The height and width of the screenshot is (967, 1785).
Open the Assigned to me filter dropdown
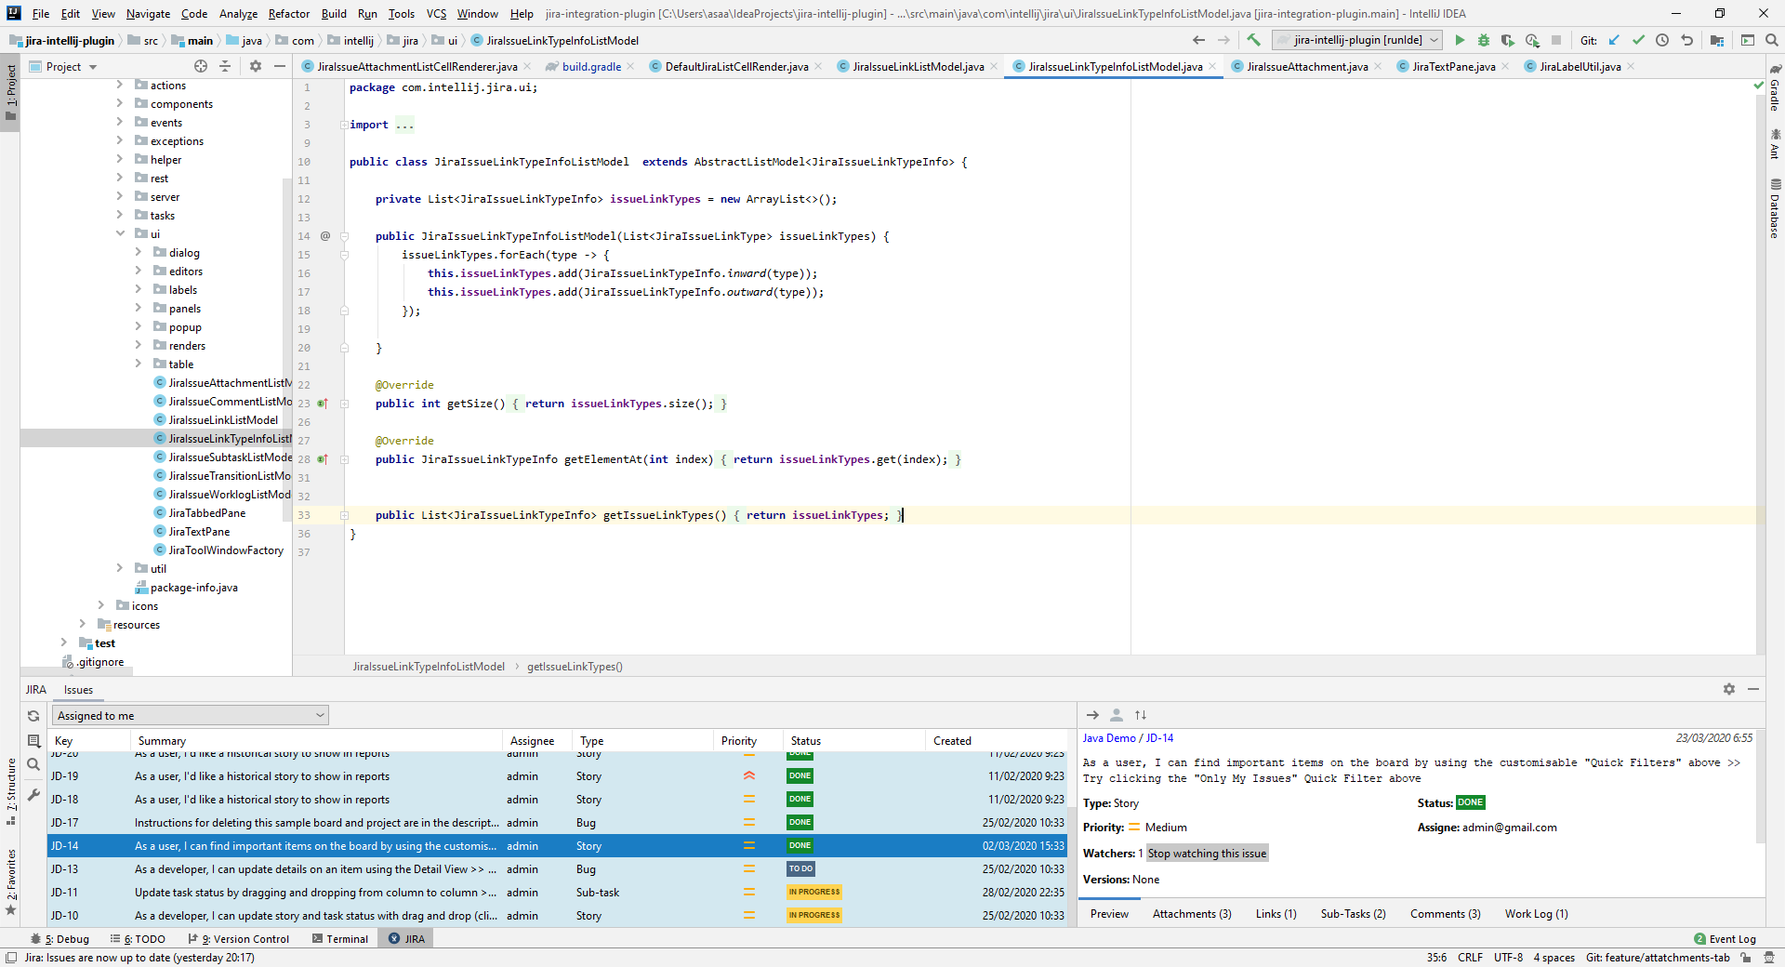tap(191, 715)
